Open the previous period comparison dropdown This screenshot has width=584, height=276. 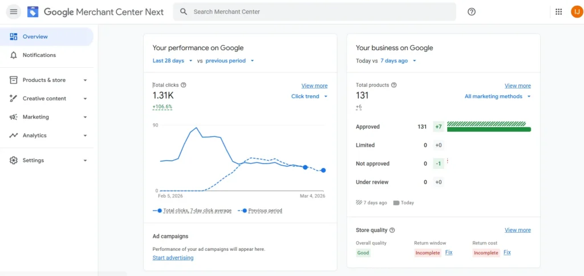point(230,60)
